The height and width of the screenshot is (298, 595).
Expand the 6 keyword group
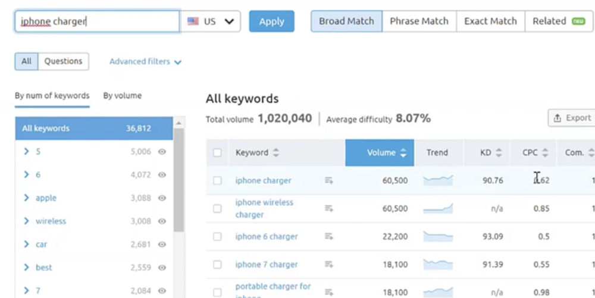(x=26, y=175)
